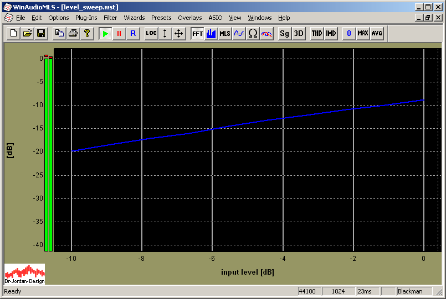Click the THD distortion button
This screenshot has width=446, height=299.
[x=317, y=33]
